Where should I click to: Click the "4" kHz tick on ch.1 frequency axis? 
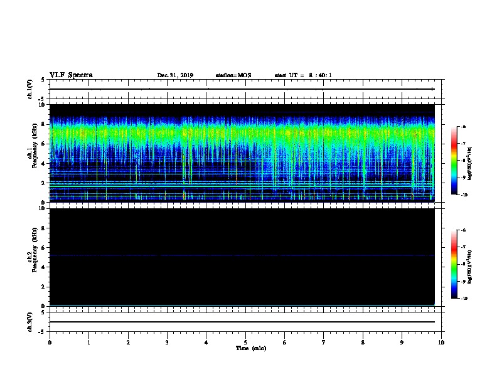click(x=43, y=164)
